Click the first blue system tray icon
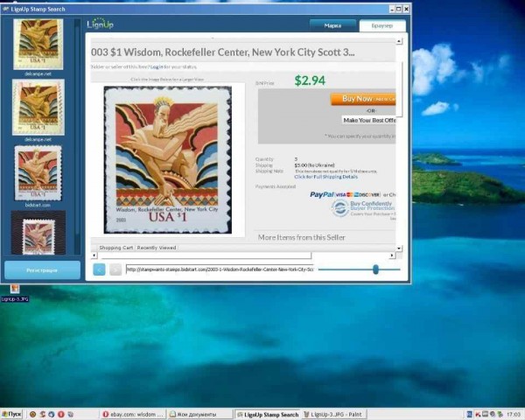The image size is (525, 420). pos(469,414)
